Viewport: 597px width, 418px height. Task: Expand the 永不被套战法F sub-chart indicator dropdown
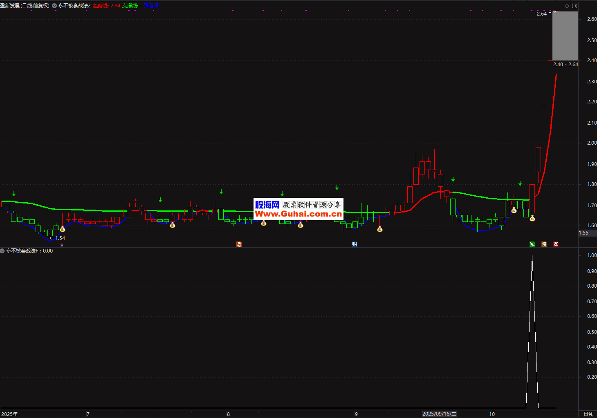[2, 251]
